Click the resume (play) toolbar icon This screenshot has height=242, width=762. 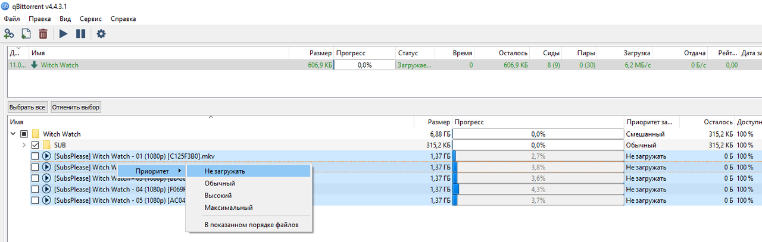63,34
